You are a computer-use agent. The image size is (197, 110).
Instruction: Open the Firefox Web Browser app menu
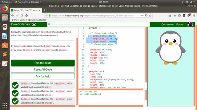click(x=28, y=2)
